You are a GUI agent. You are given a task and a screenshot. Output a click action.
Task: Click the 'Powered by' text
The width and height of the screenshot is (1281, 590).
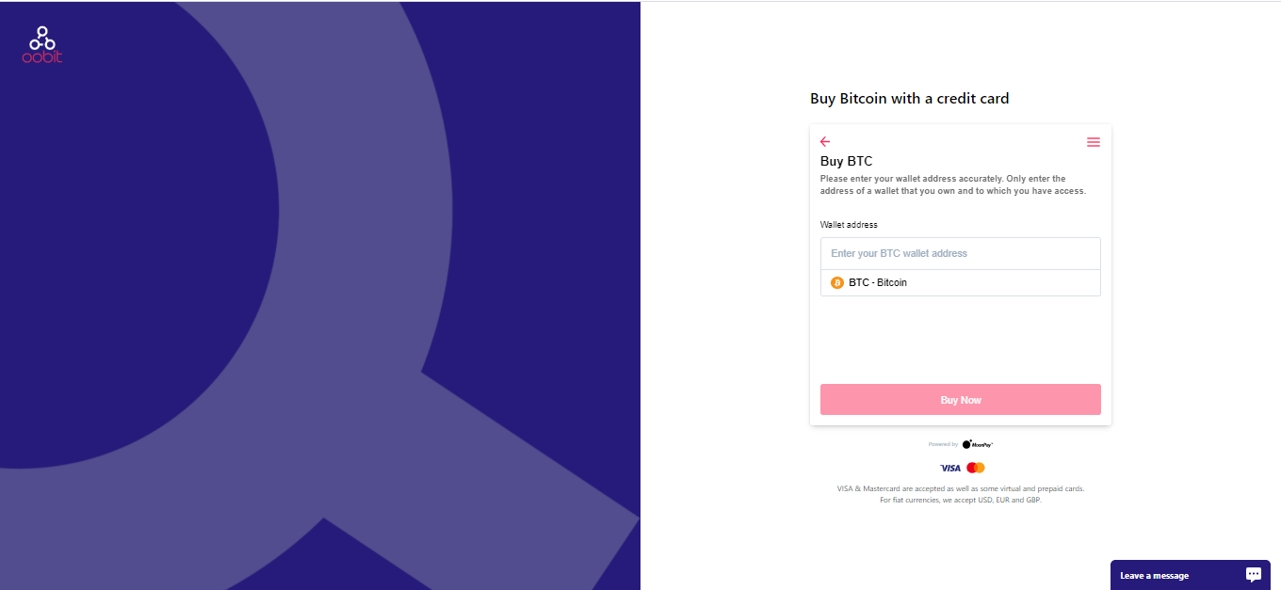pos(943,444)
